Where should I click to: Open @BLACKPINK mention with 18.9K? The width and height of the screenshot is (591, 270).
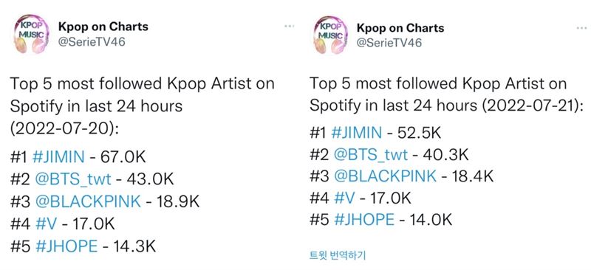point(88,201)
